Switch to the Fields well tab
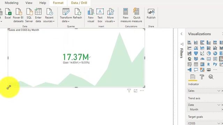 193,77
